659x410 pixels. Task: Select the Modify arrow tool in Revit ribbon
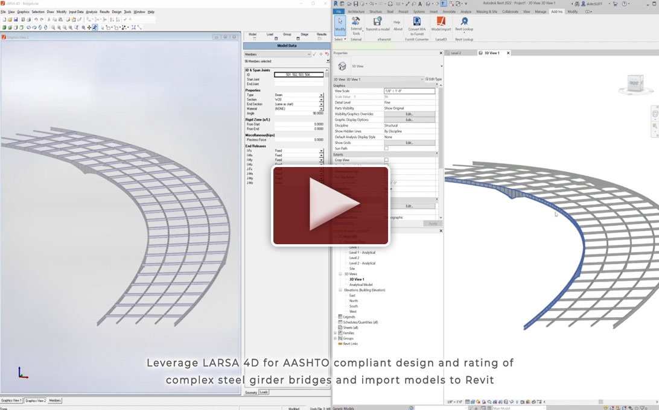click(340, 24)
